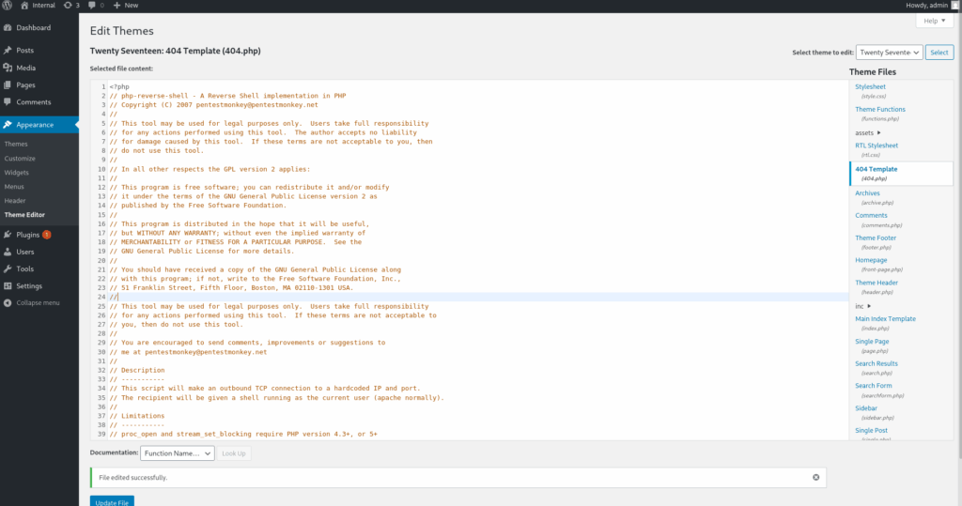Click the Update File button
This screenshot has height=506, width=962.
tap(112, 500)
